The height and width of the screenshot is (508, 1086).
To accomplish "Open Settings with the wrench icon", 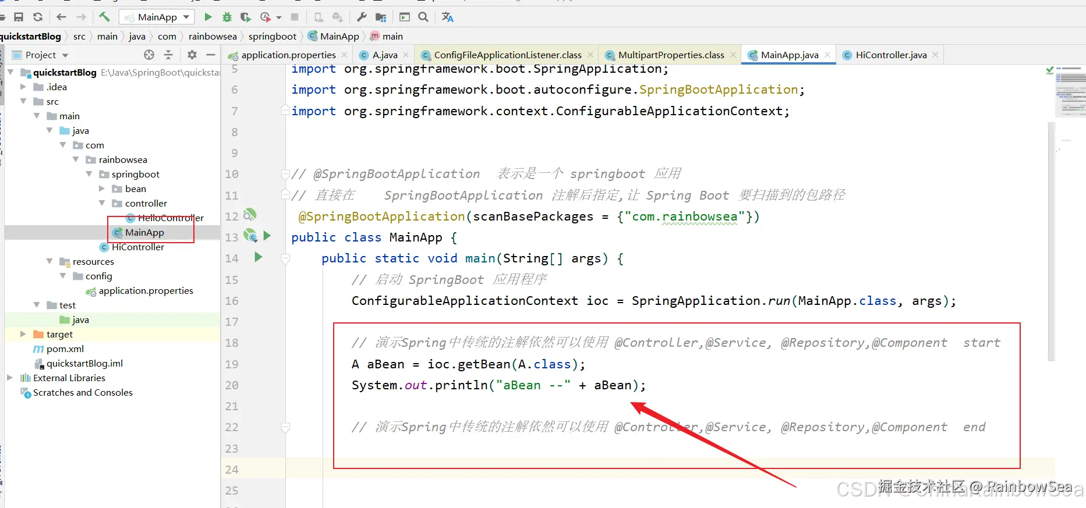I will pos(362,17).
